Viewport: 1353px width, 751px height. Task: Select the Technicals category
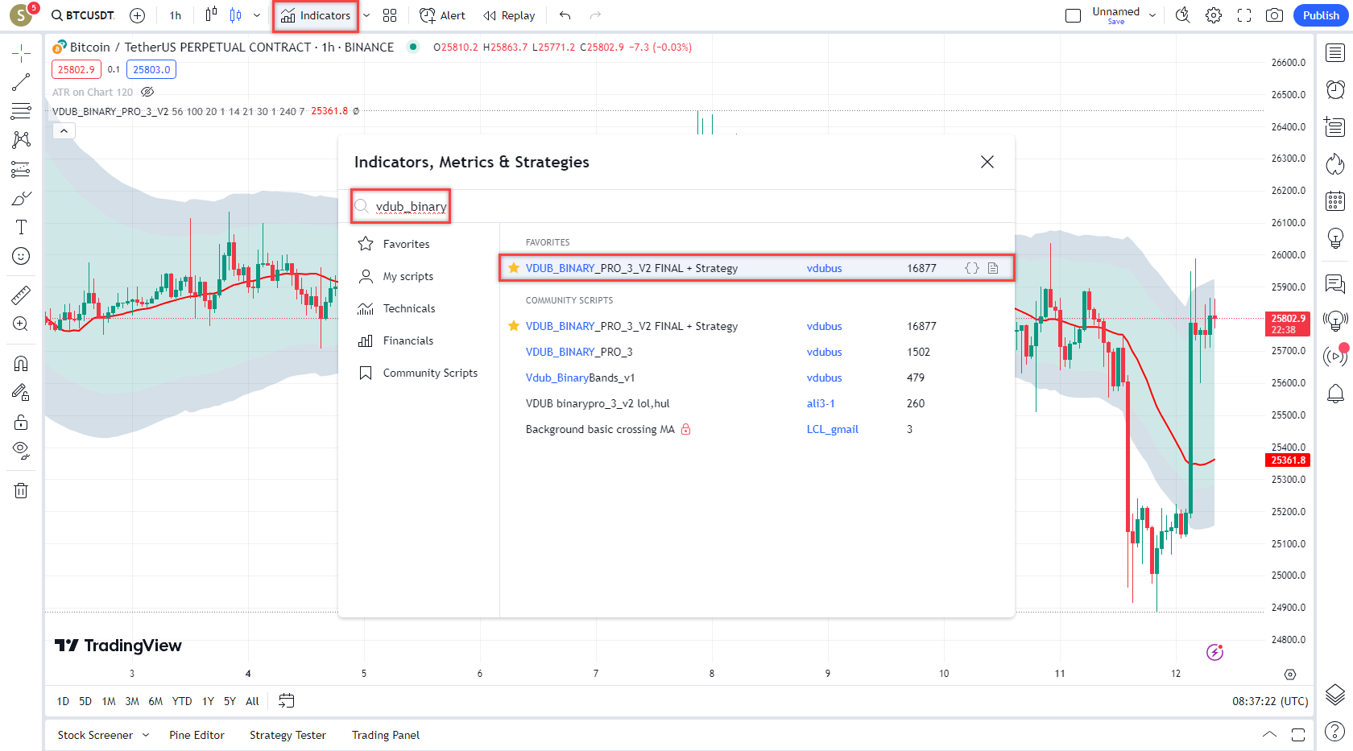point(408,308)
